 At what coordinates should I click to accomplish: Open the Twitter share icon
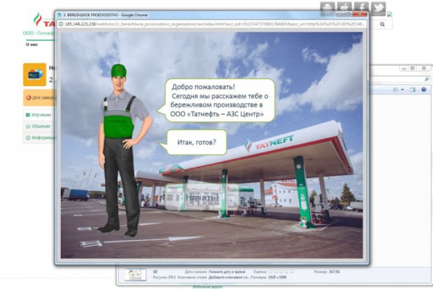click(378, 8)
